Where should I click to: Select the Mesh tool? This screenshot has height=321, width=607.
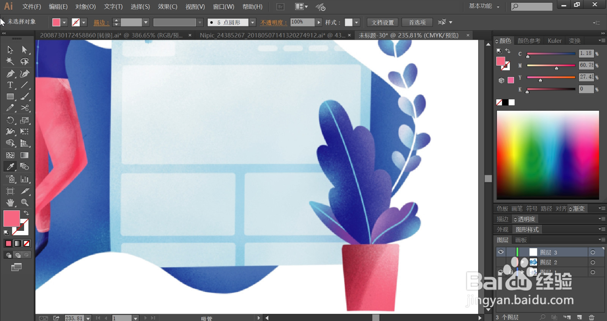pos(10,155)
